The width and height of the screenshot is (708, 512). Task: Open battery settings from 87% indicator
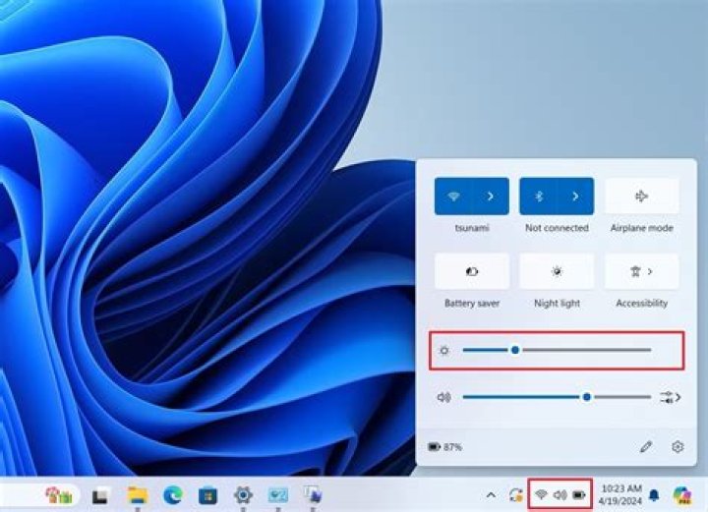(444, 447)
